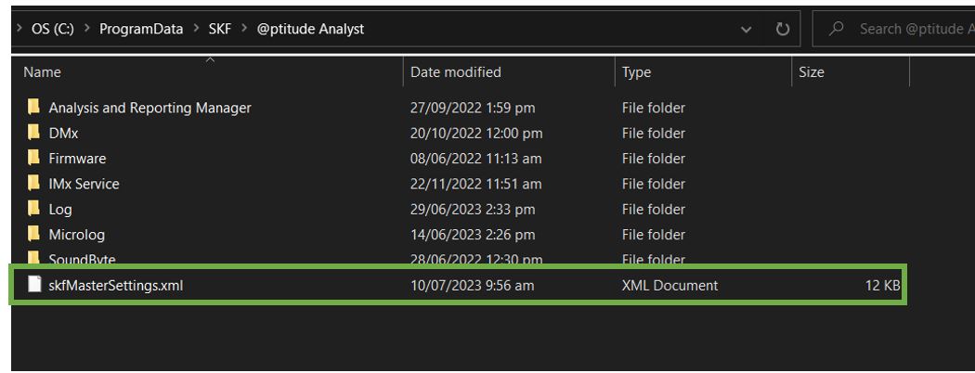
Task: Click the Log folder icon
Action: (x=34, y=210)
